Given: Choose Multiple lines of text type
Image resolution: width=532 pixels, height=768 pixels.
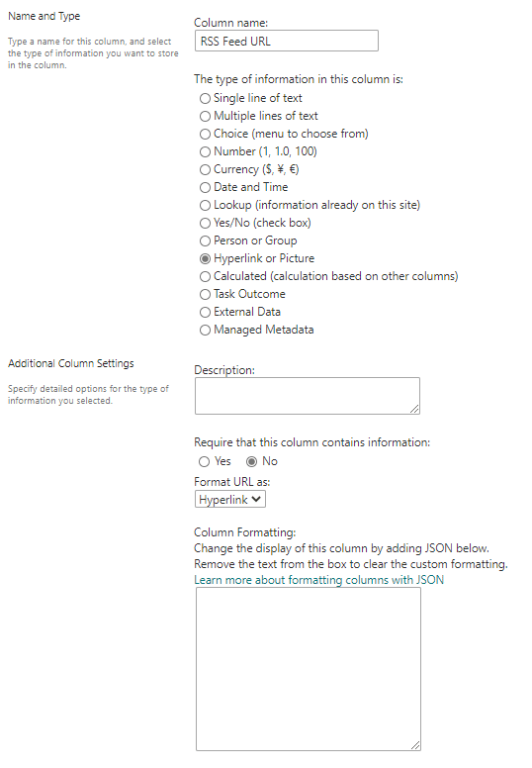Looking at the screenshot, I should pos(205,116).
